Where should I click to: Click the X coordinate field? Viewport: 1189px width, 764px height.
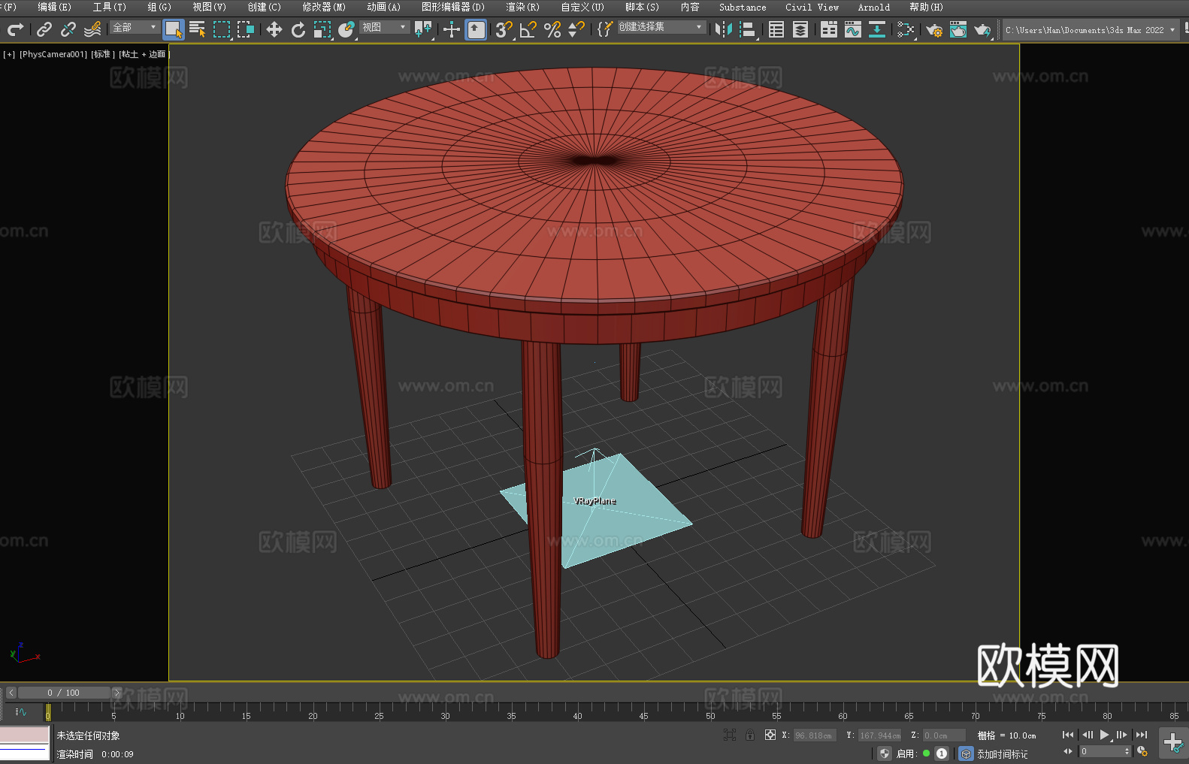point(815,735)
